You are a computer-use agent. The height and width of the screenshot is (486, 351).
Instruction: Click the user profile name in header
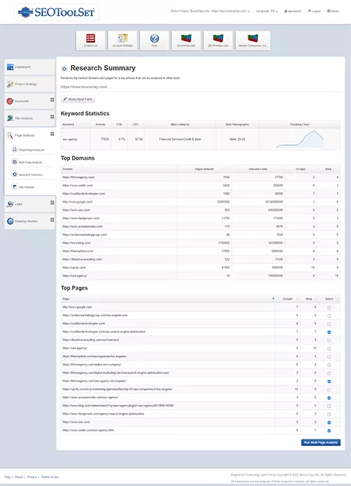click(x=293, y=11)
